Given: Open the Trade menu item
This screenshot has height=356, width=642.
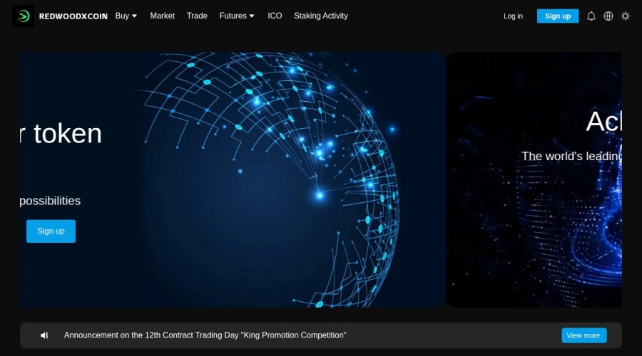Looking at the screenshot, I should pos(197,16).
